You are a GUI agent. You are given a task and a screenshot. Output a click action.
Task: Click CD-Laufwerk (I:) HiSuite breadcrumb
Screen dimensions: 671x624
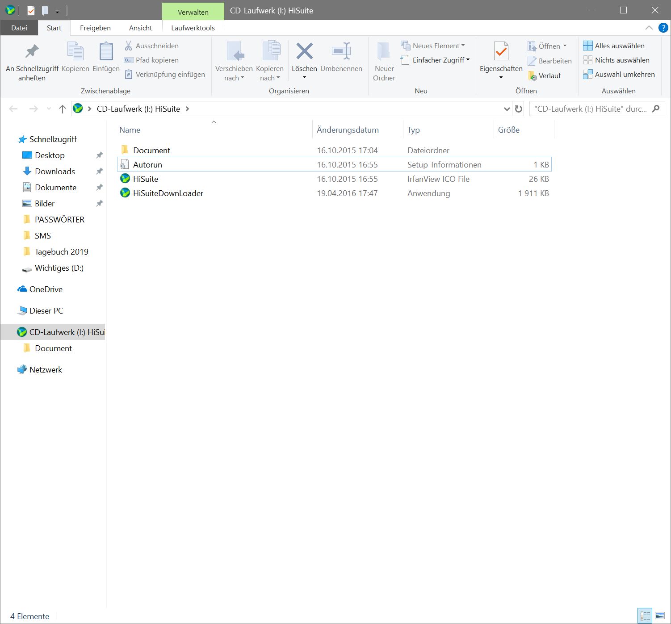pyautogui.click(x=138, y=109)
